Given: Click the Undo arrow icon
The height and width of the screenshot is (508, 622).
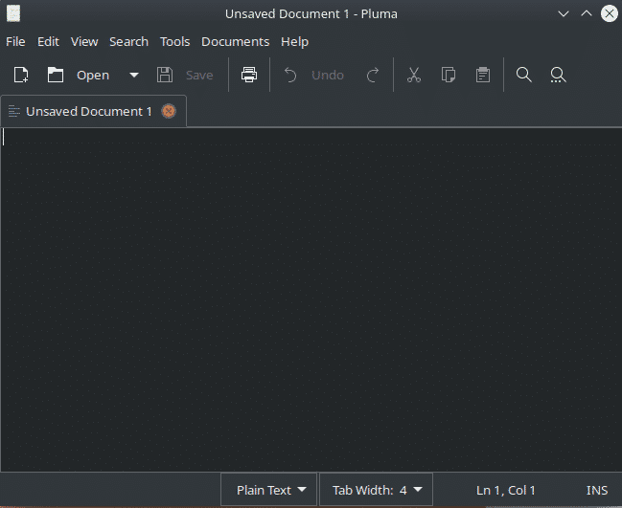Looking at the screenshot, I should point(290,75).
